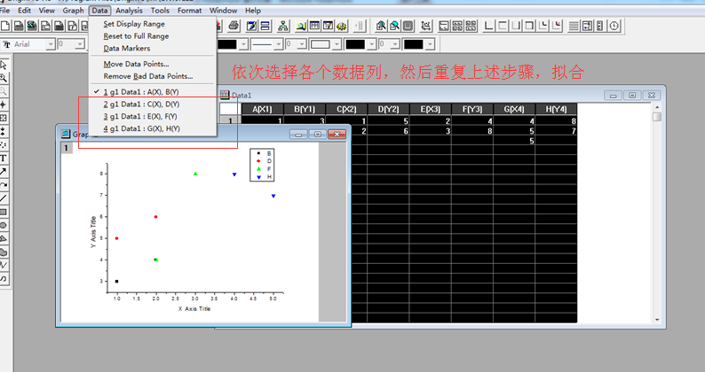705x372 pixels.
Task: Select the Text tool (T)
Action: click(4, 158)
